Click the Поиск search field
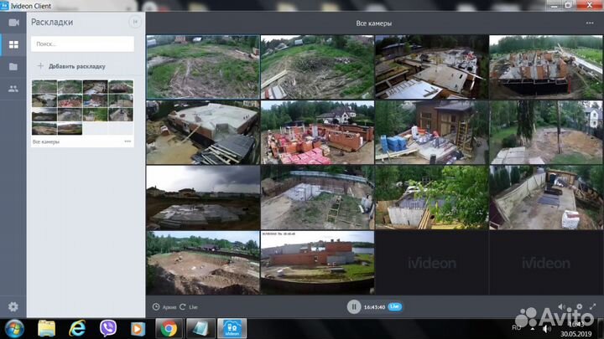604x339 pixels. pyautogui.click(x=82, y=44)
